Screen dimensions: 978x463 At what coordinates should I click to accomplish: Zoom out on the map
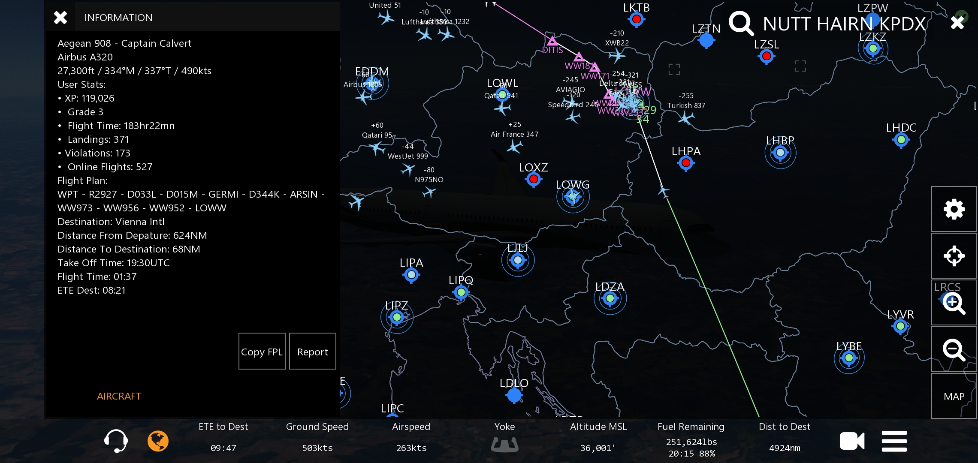tap(954, 350)
